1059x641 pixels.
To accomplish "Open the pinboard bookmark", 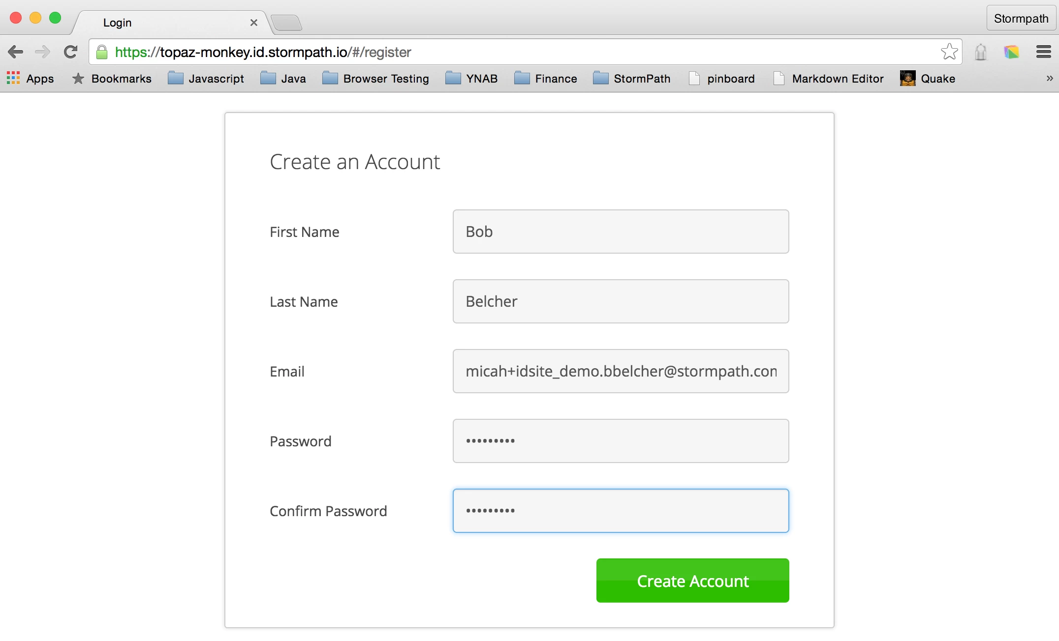I will pyautogui.click(x=722, y=79).
